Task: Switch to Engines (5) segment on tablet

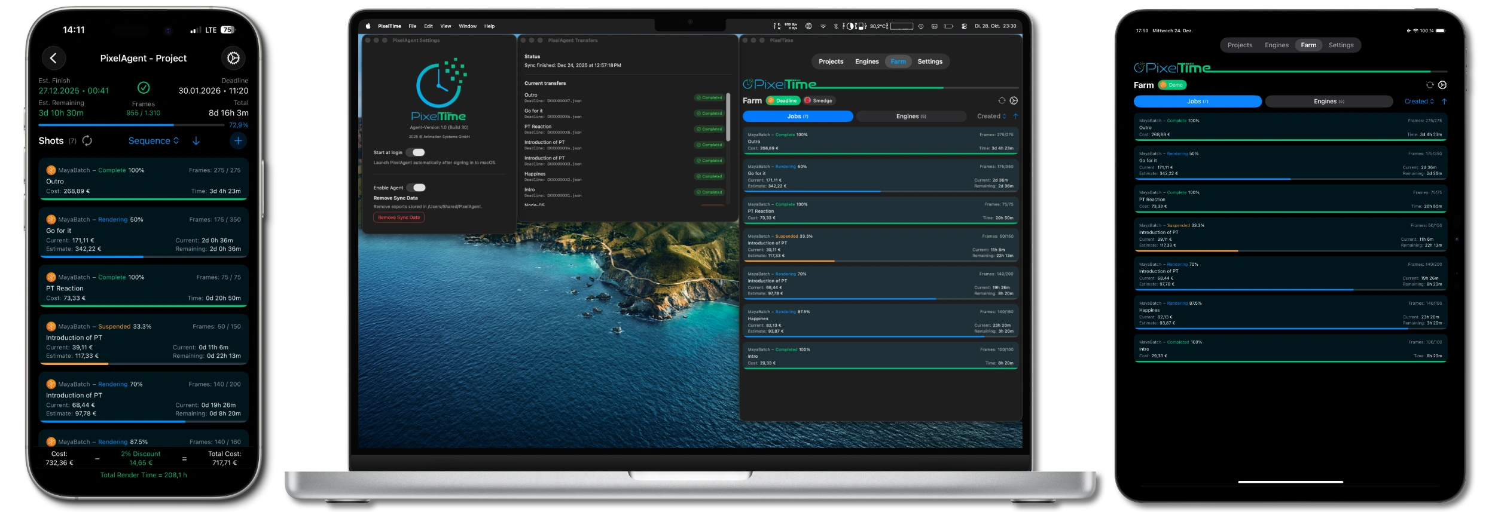Action: [x=1329, y=102]
